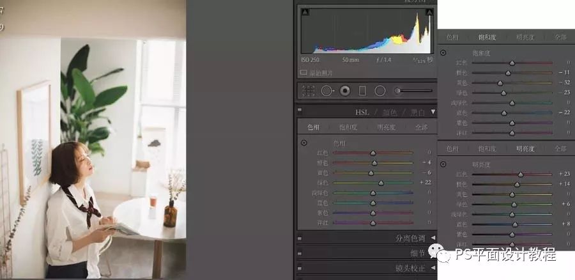Click the hue 红色 slider handle
Screen dimensions: 575x280
tap(373, 153)
